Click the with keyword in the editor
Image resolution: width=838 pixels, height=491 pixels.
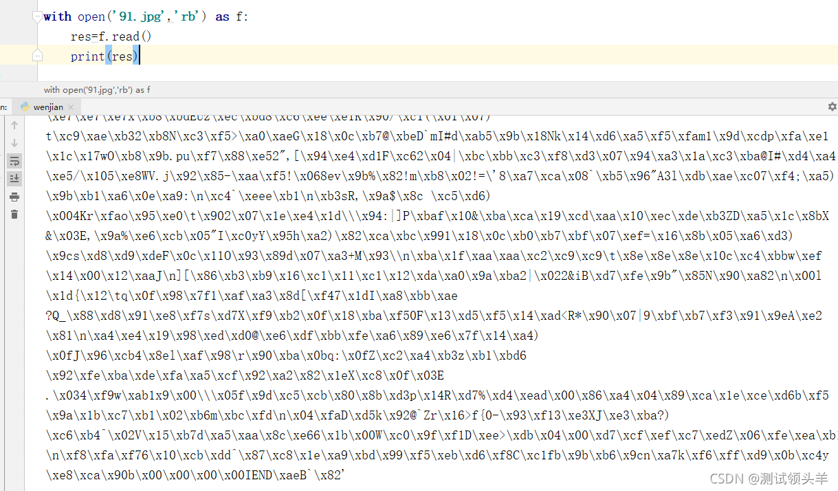point(57,17)
